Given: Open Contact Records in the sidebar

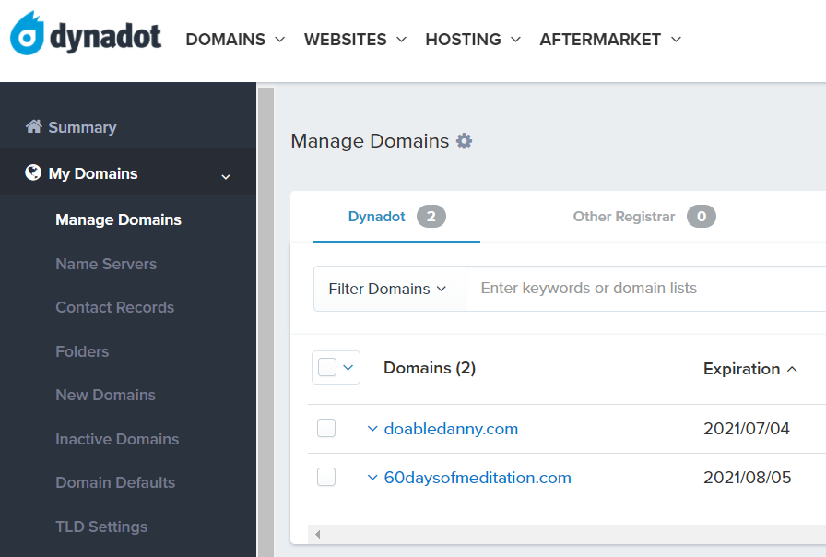Looking at the screenshot, I should tap(115, 307).
